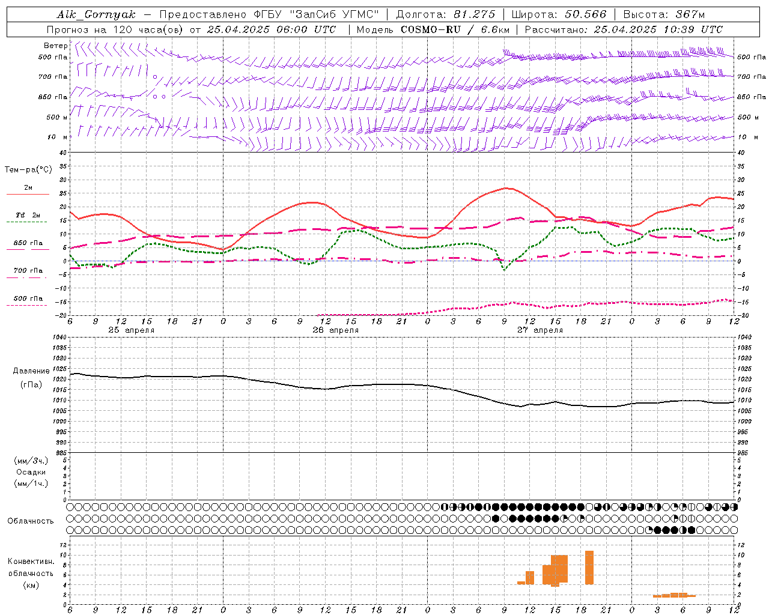Click the Облачность cloud cover label
Viewport: 769px width, 615px height.
(31, 521)
